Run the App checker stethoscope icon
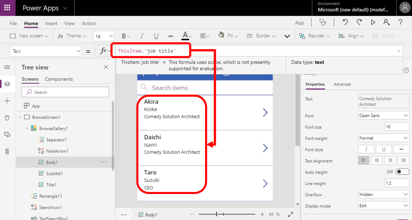412x220 pixels. pos(323,23)
